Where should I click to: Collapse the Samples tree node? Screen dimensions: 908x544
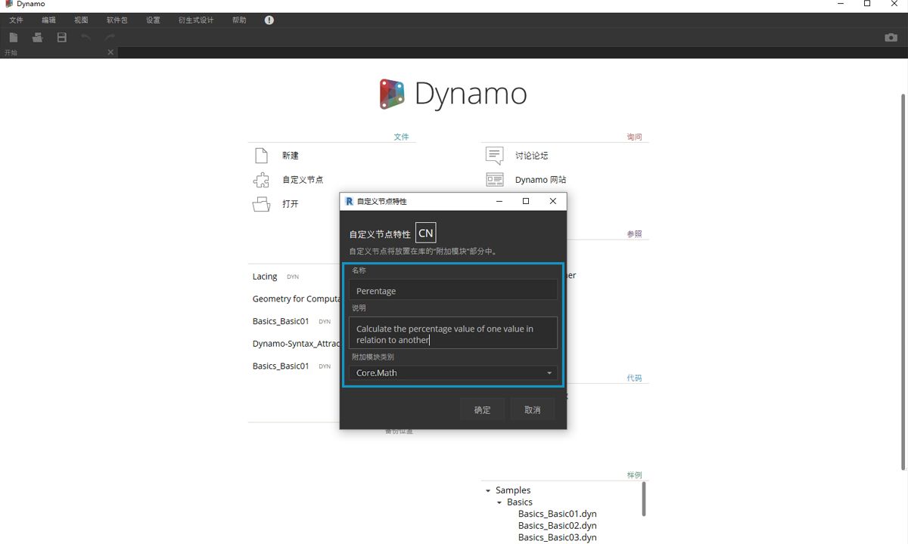[489, 491]
